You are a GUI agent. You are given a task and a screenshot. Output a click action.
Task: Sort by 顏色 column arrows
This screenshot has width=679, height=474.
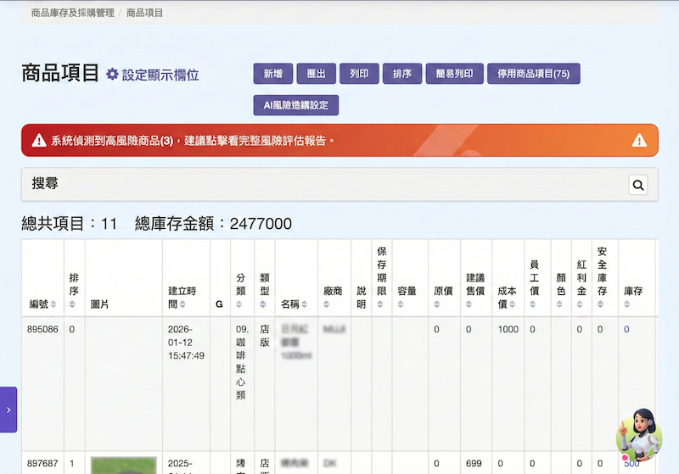point(559,304)
